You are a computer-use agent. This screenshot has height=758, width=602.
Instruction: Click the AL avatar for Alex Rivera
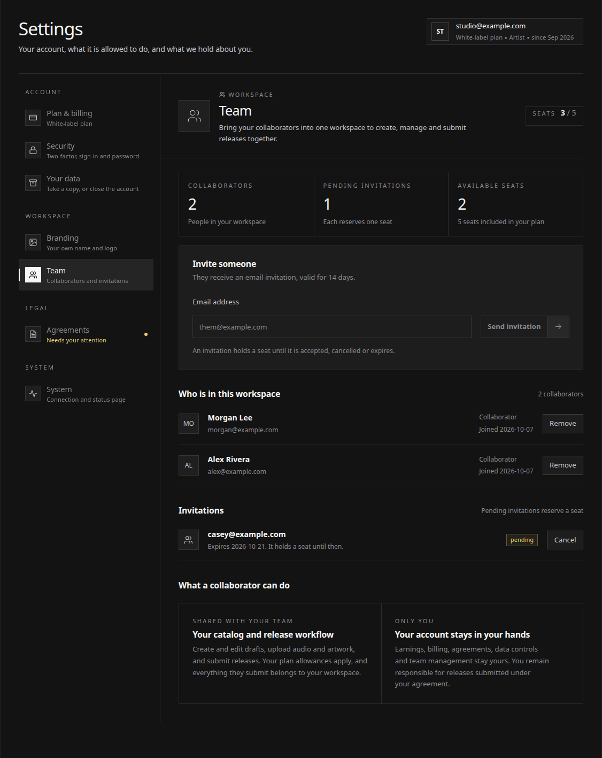[x=189, y=465]
